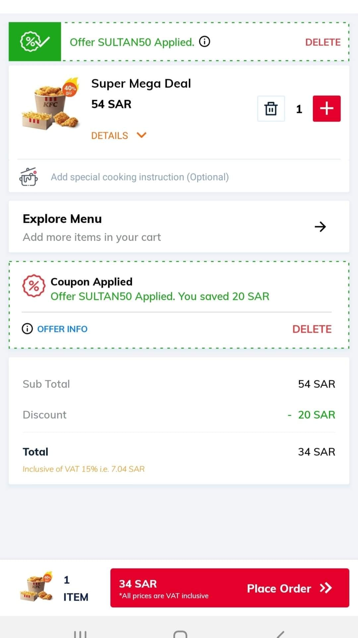Open Explore Menu arrow icon
Screen dimensions: 358x638
tap(320, 227)
